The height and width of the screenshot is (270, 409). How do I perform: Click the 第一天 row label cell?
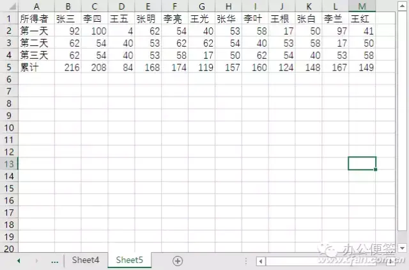(36, 31)
